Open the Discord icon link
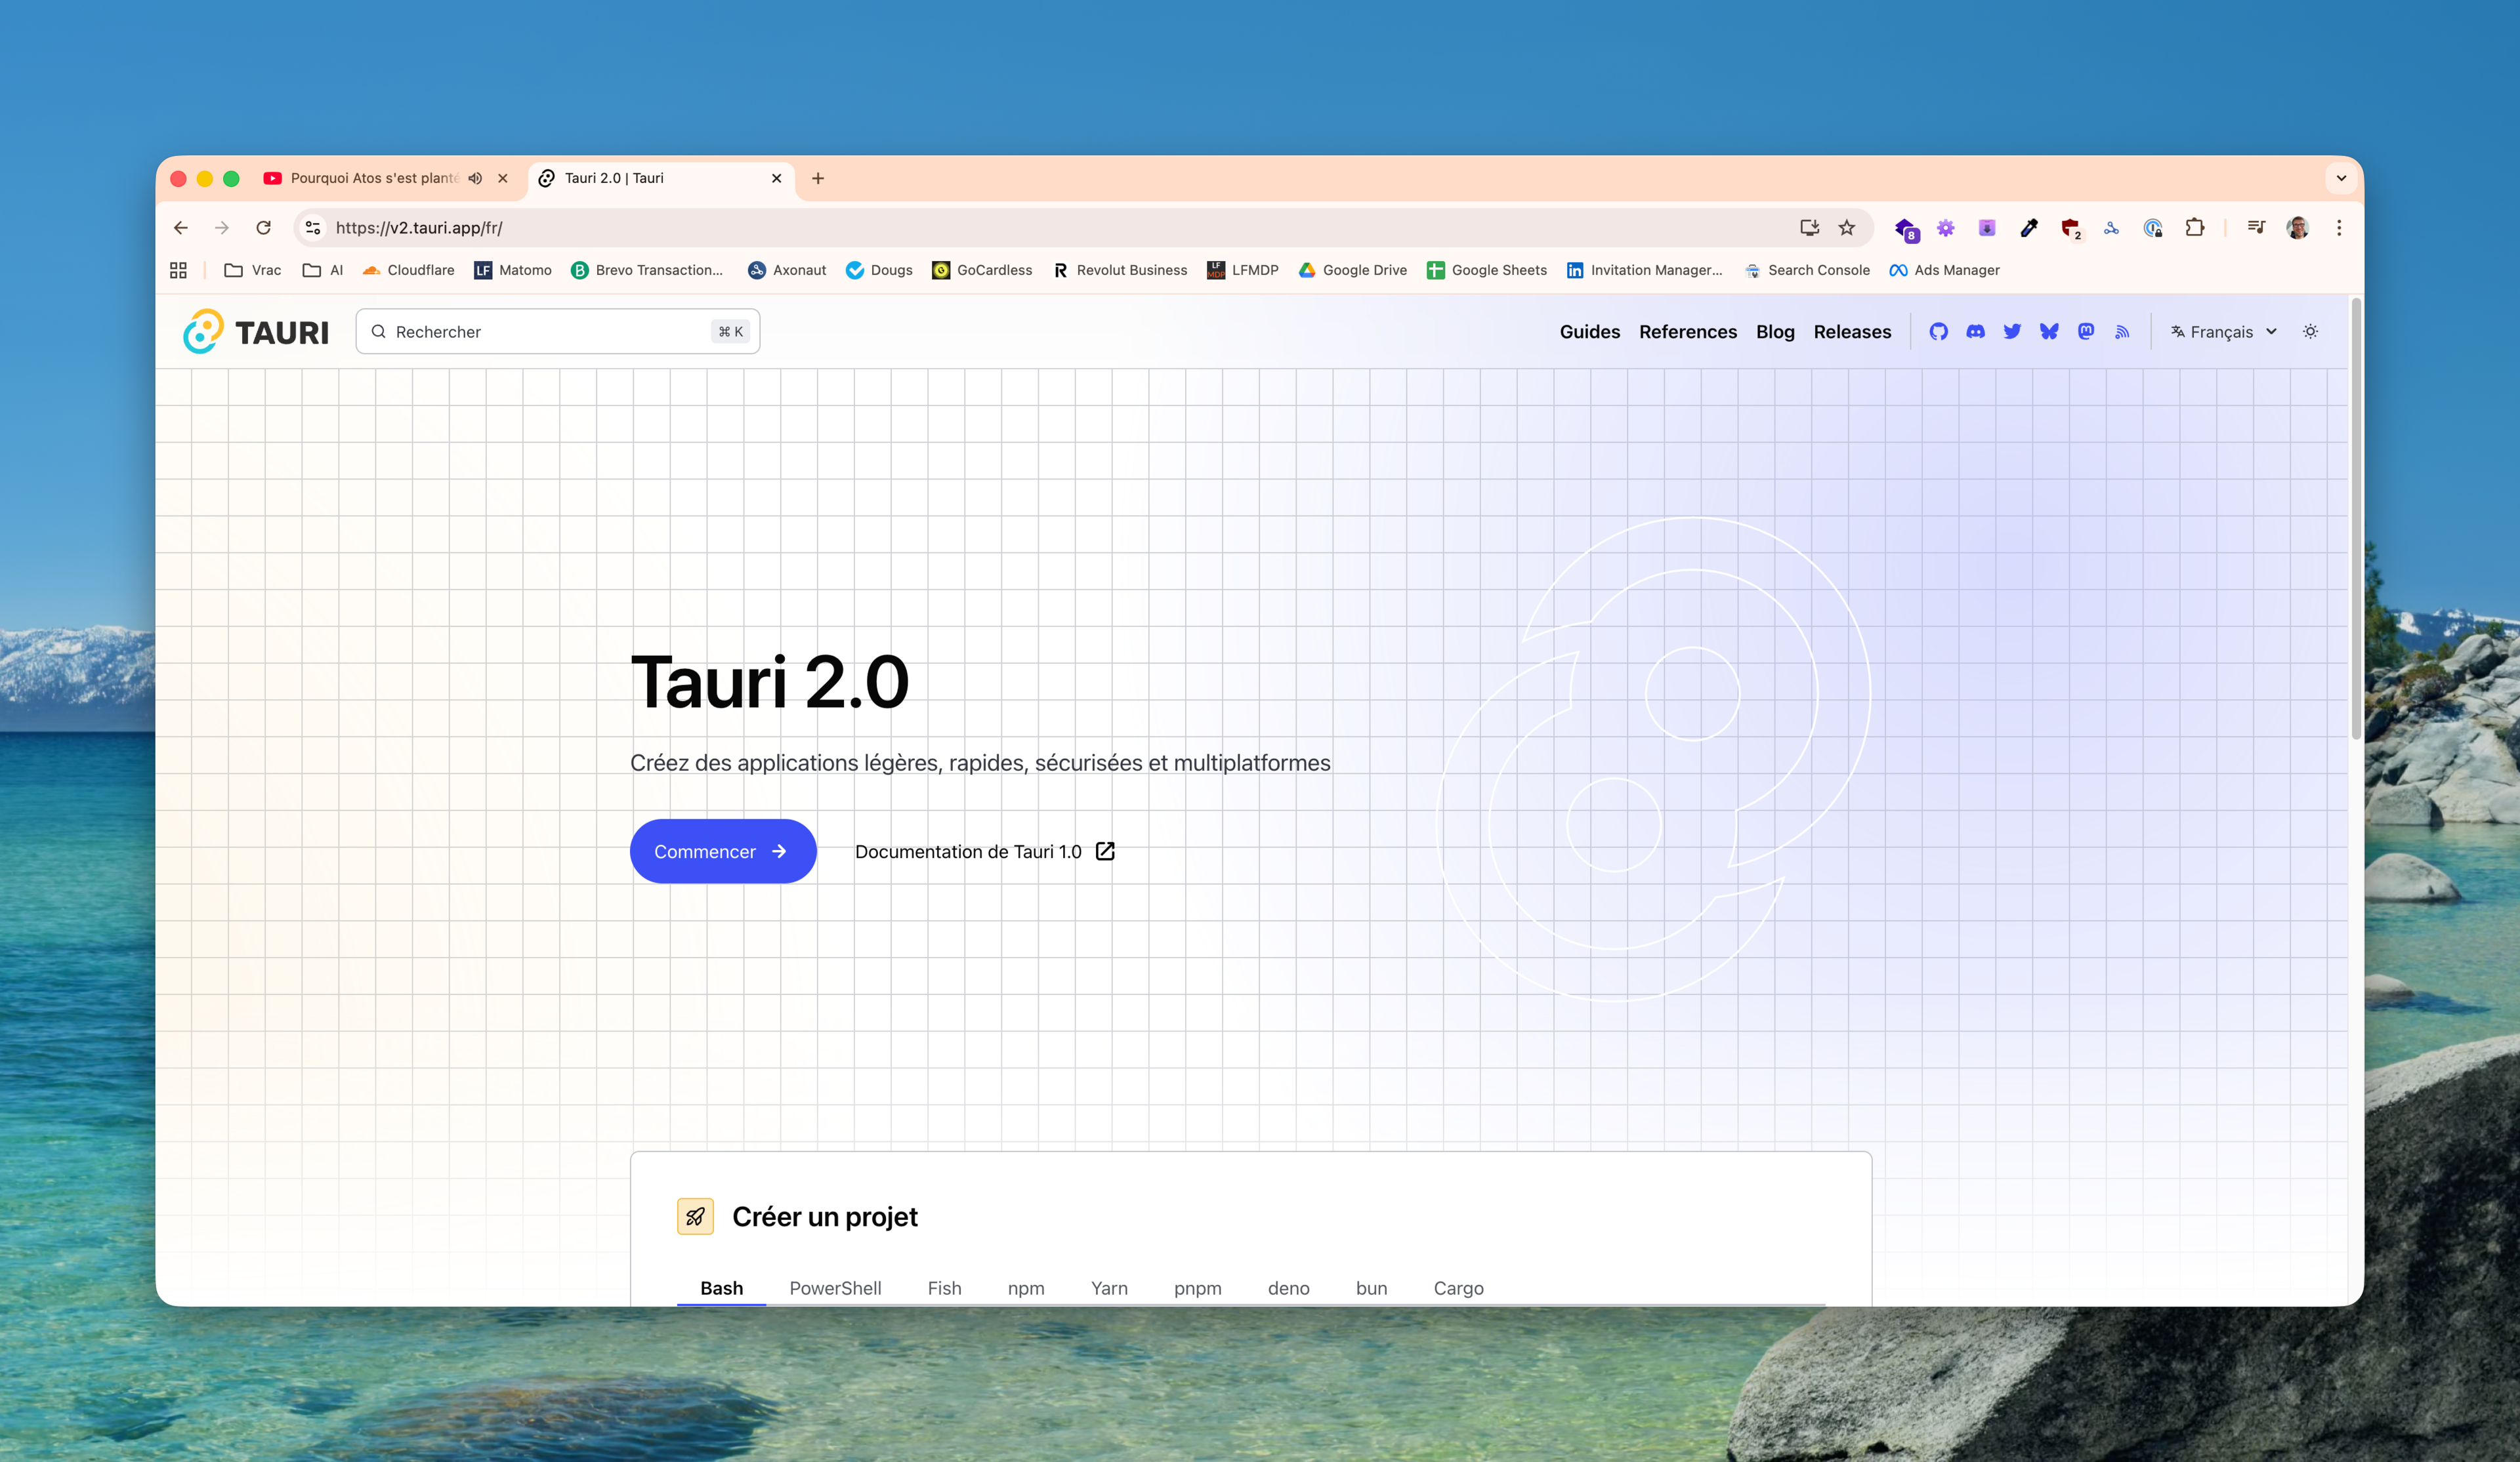Screen dimensions: 2520x1462 1975,332
